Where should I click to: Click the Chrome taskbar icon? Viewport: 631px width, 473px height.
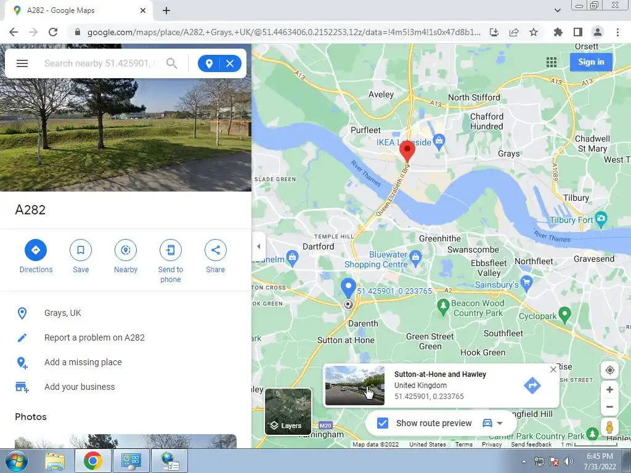point(92,461)
